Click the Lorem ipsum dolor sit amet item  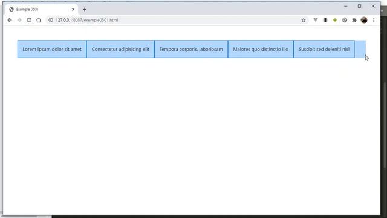52,49
